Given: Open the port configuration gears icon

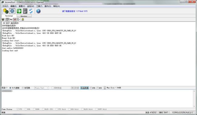Looking at the screenshot, I should (6, 11).
